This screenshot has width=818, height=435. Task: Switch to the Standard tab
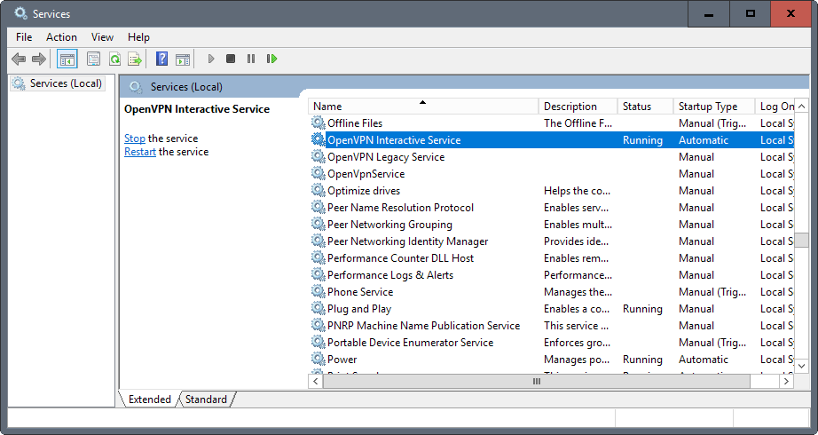(206, 399)
